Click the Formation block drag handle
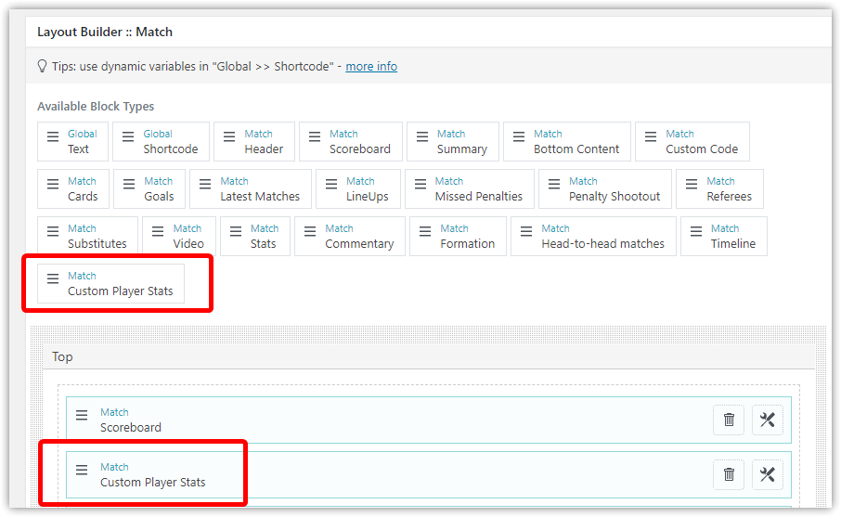Screen dimensions: 841x517 click(425, 231)
